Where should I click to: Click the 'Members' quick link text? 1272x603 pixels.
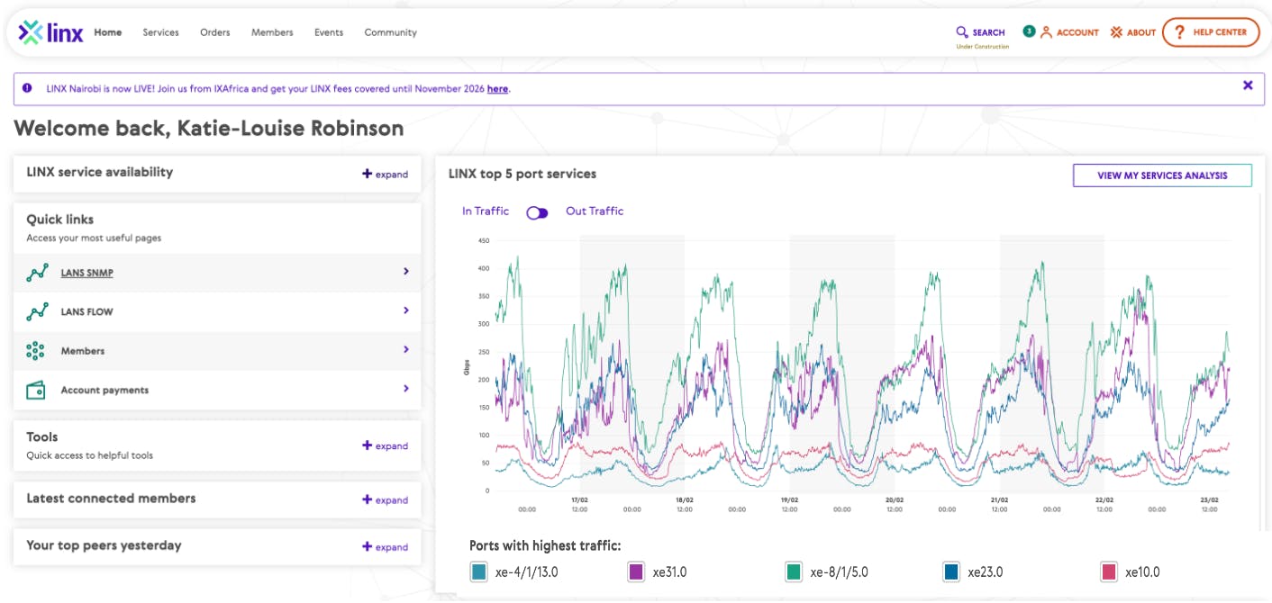click(x=83, y=351)
